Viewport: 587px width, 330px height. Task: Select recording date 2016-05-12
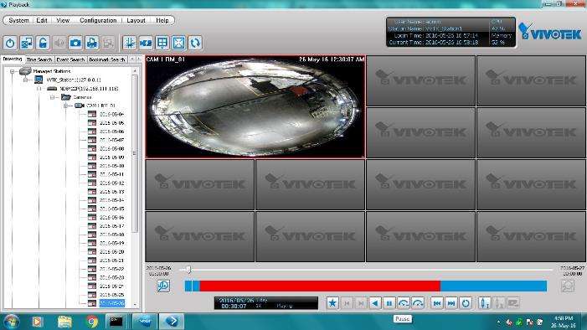(111, 183)
